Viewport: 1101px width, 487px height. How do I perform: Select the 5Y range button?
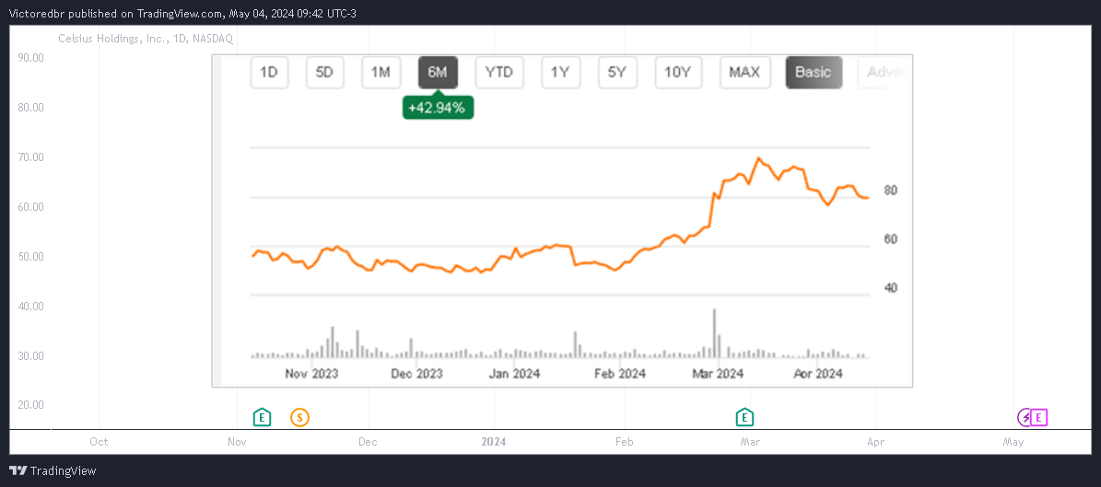point(616,73)
